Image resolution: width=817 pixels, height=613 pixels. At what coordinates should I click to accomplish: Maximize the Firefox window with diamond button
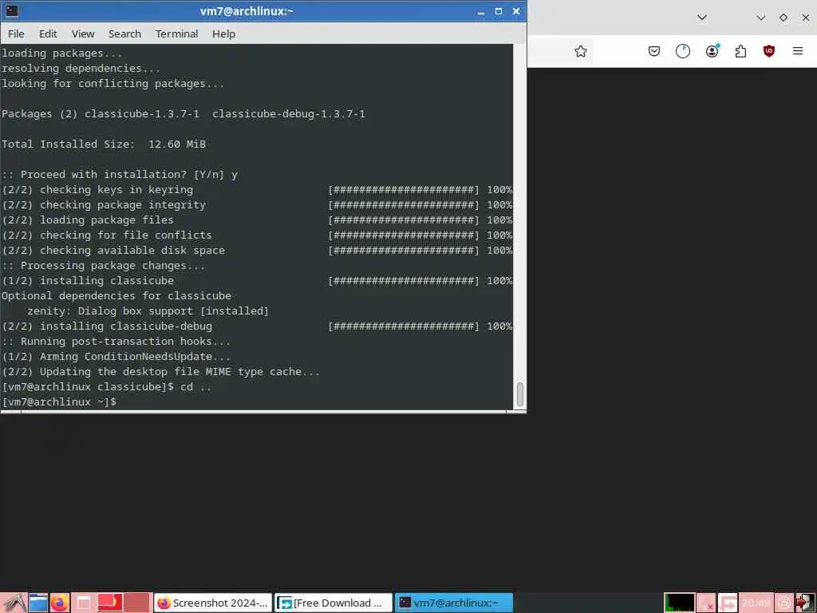783,18
